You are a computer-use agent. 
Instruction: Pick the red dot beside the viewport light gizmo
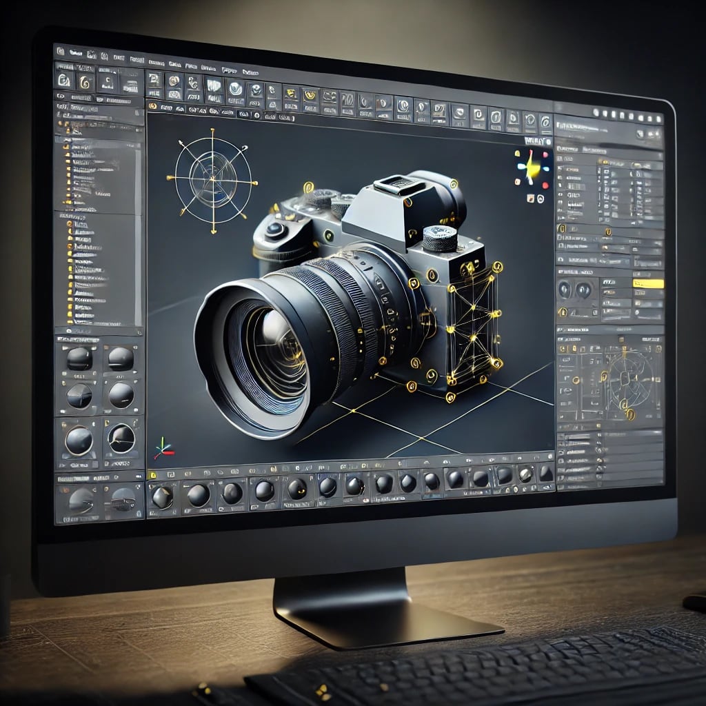tap(545, 185)
